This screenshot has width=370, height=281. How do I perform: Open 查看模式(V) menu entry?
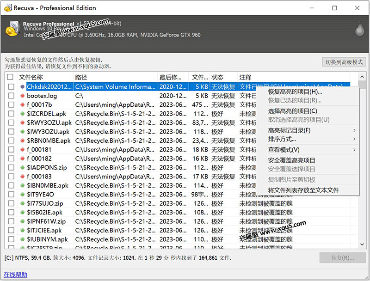click(308, 150)
